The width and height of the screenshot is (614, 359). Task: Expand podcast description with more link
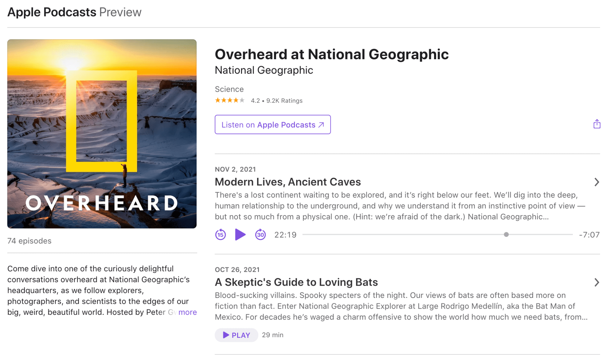[187, 312]
